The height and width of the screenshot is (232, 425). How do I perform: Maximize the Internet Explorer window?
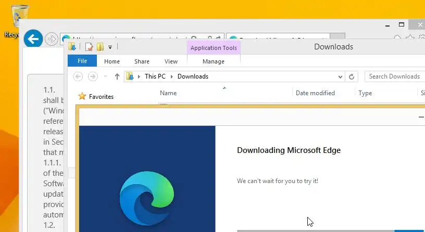click(x=402, y=24)
